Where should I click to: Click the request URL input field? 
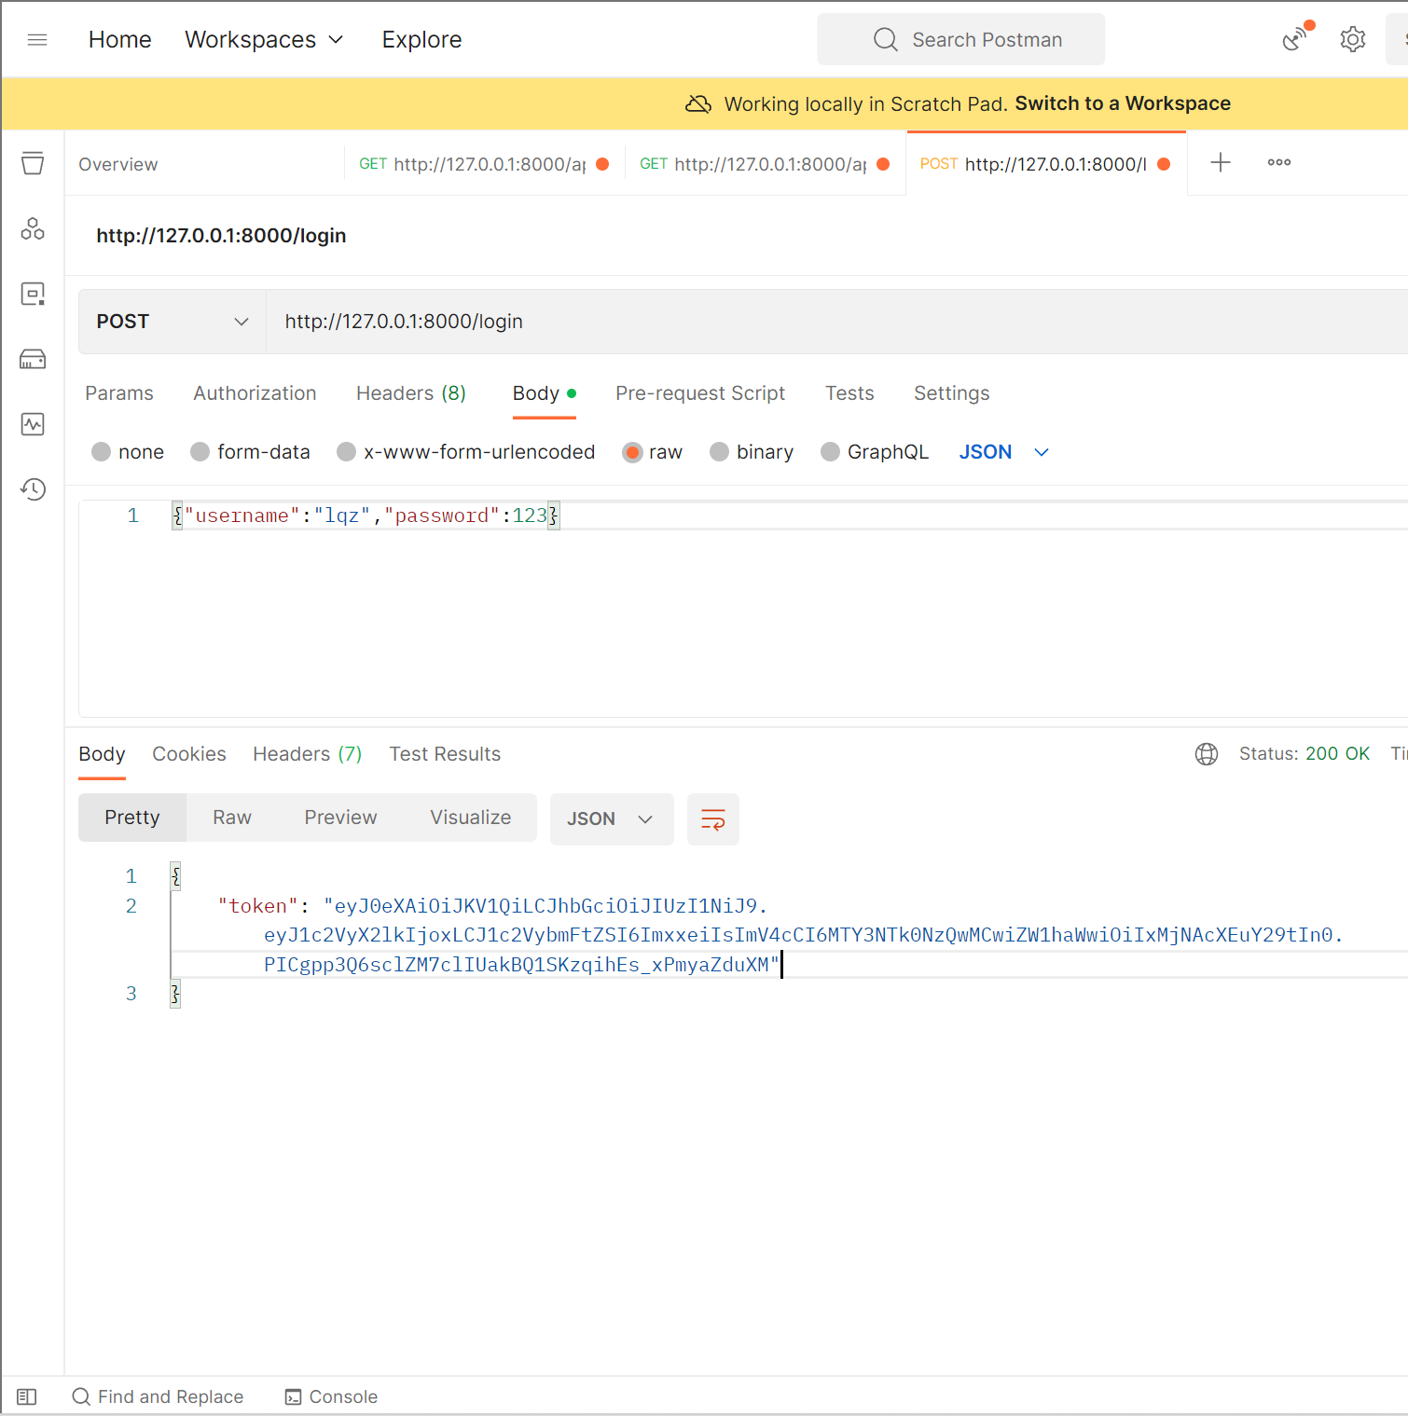click(x=836, y=322)
